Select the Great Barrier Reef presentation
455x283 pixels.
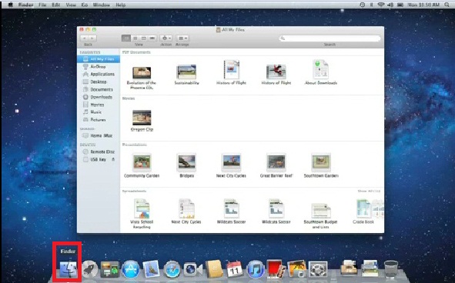[x=276, y=161]
